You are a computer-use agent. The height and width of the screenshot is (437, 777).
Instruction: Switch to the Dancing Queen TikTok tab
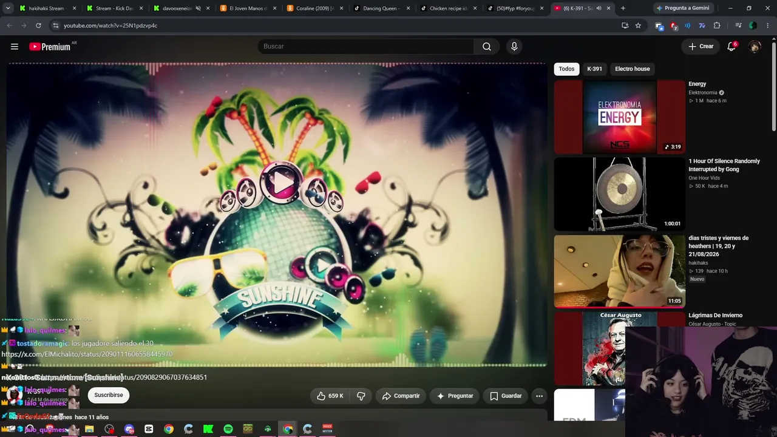[381, 8]
